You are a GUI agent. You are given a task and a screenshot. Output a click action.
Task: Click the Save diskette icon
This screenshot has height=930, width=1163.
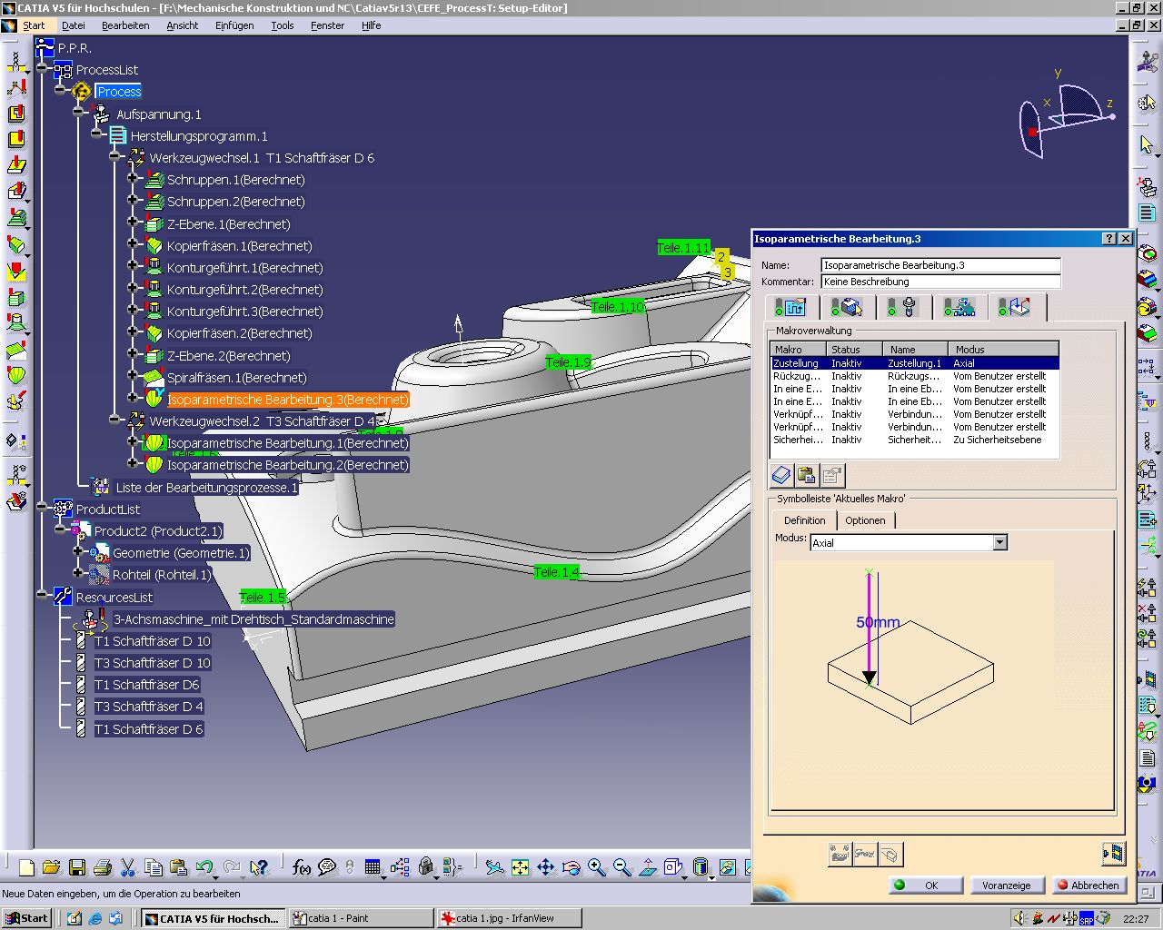click(x=77, y=867)
